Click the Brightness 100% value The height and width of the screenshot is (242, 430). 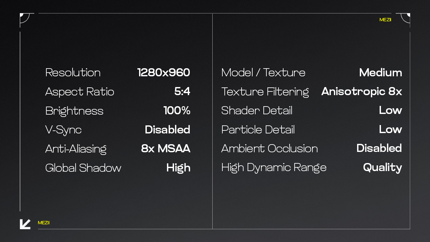pyautogui.click(x=177, y=111)
